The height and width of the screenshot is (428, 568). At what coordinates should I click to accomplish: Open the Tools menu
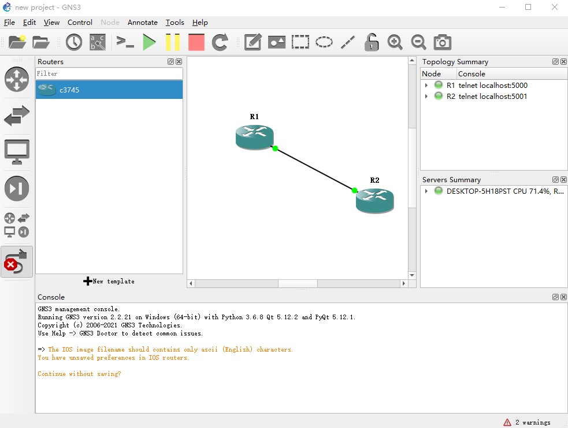(175, 23)
